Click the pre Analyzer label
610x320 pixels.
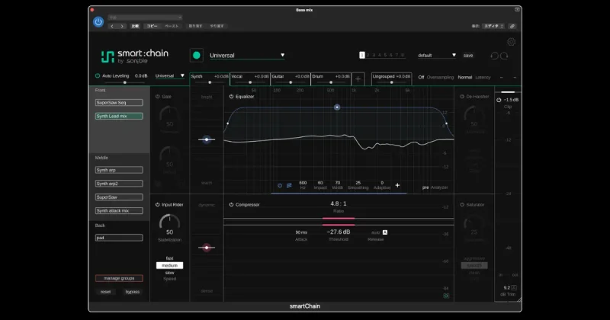tap(435, 187)
